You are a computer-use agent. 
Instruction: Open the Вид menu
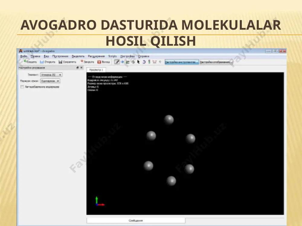[46, 56]
